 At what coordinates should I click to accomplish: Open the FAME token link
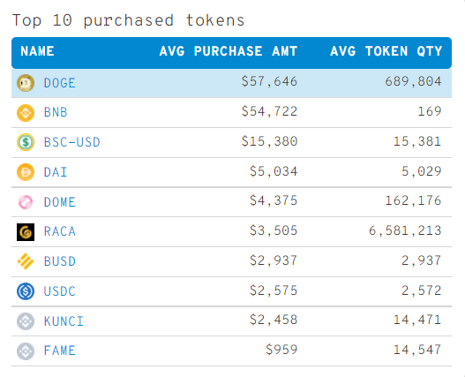click(x=60, y=351)
